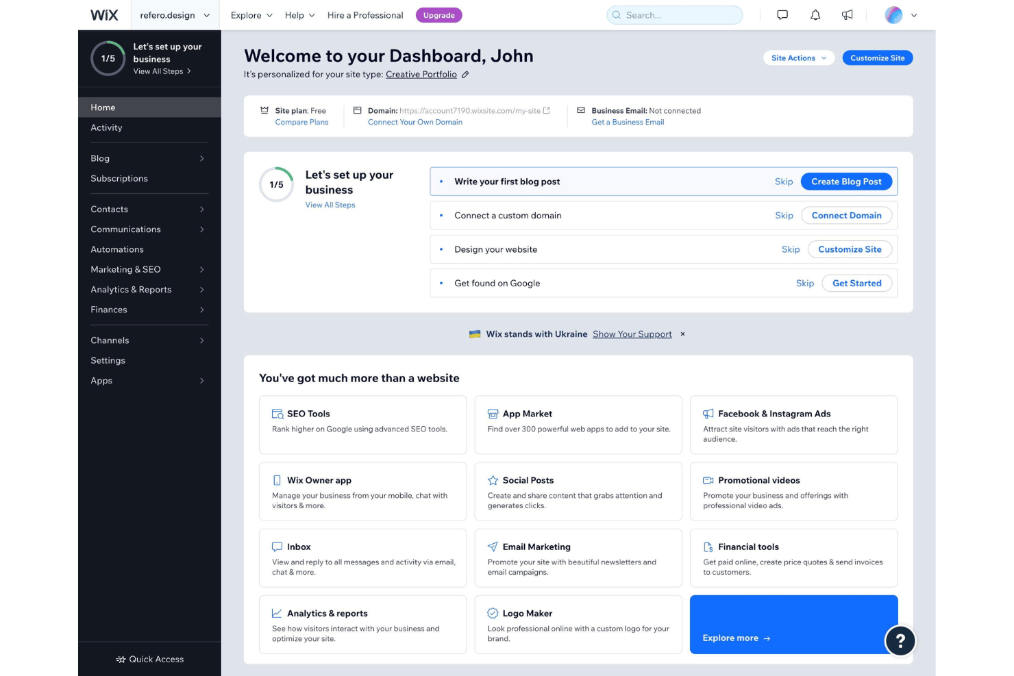Image resolution: width=1014 pixels, height=676 pixels.
Task: Skip the Get found on Google step
Action: coord(805,284)
